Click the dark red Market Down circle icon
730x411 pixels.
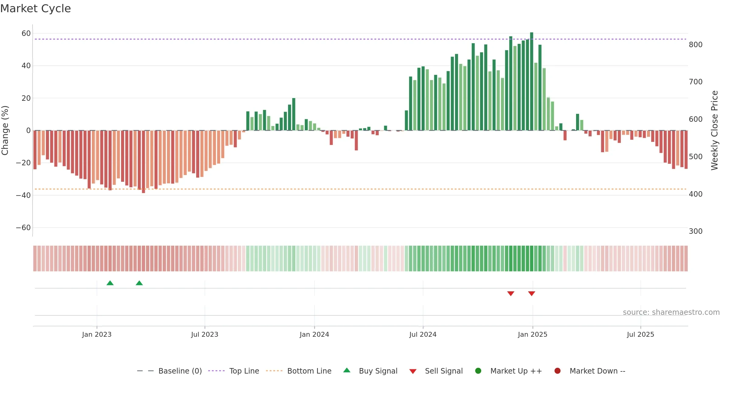[558, 371]
